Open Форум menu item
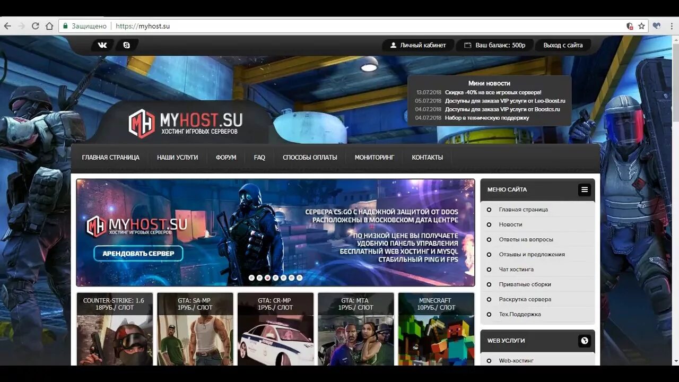 (x=226, y=158)
